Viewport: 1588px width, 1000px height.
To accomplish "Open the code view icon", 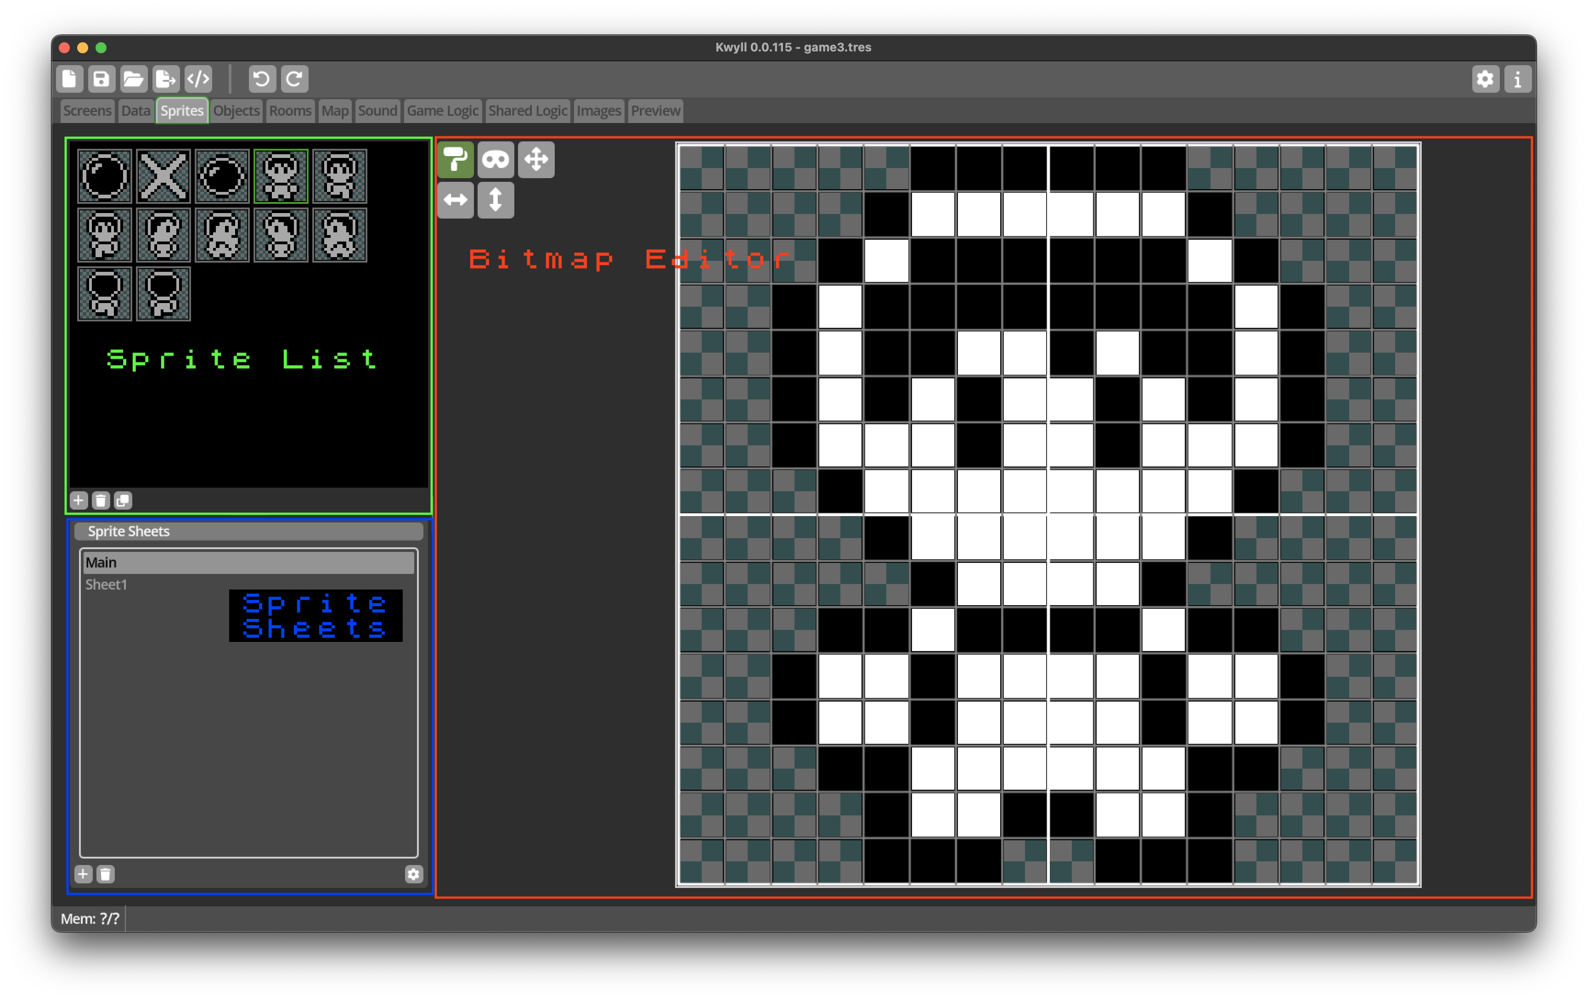I will click(198, 79).
